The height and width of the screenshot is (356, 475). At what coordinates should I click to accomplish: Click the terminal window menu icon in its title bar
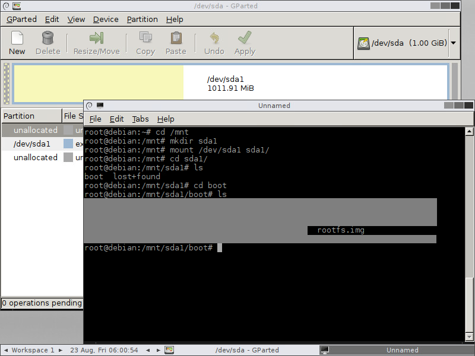89,106
